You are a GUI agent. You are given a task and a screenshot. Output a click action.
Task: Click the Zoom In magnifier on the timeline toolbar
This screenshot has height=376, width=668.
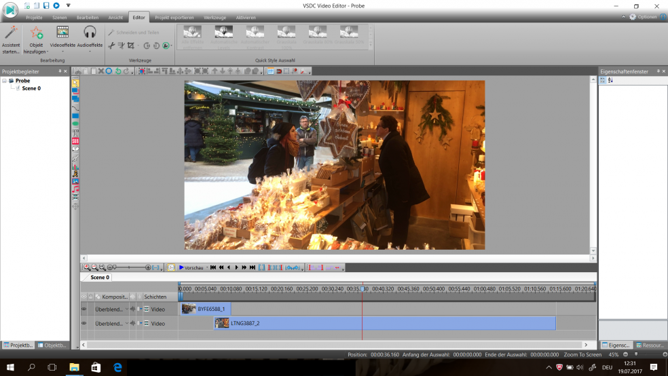click(x=87, y=267)
